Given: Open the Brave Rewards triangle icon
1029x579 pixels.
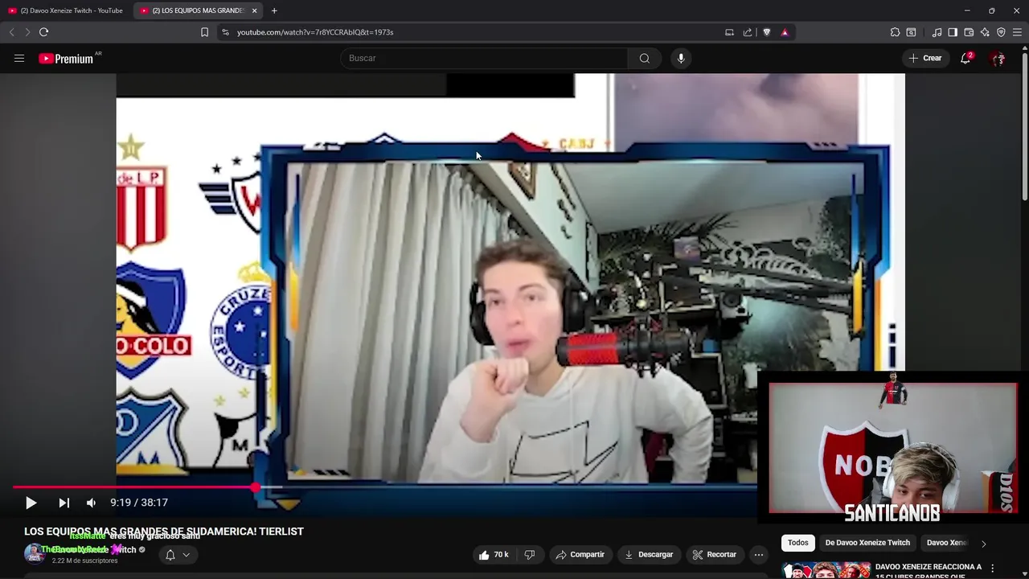Looking at the screenshot, I should click(x=785, y=32).
